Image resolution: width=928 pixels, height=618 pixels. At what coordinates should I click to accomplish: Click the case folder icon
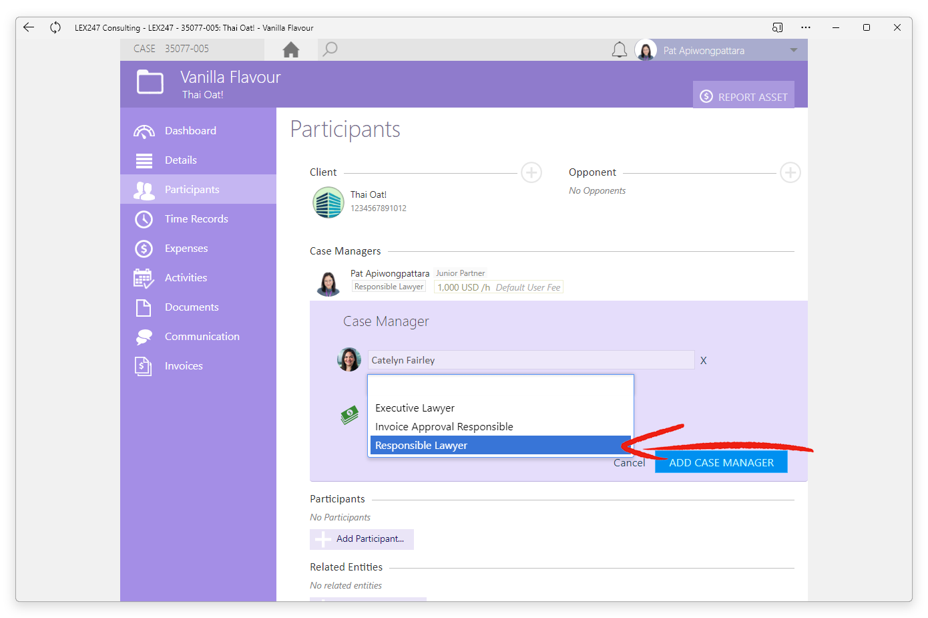click(150, 83)
